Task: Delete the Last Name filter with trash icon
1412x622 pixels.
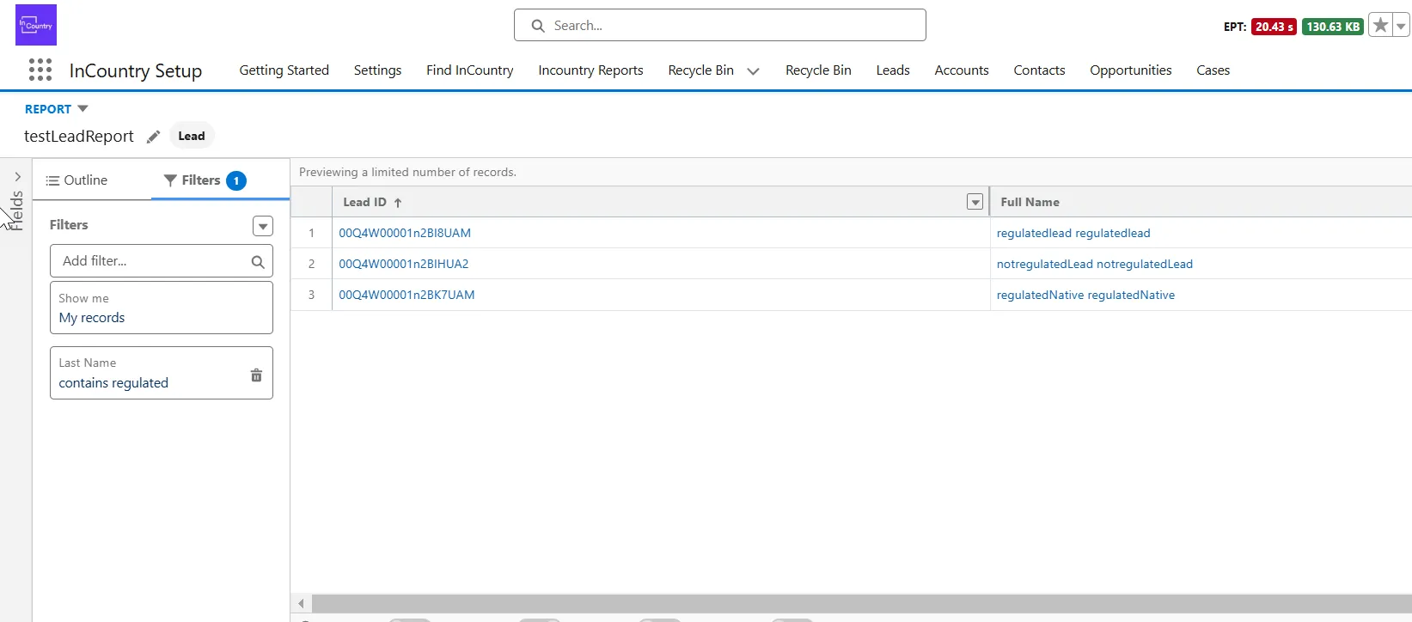Action: (x=256, y=375)
